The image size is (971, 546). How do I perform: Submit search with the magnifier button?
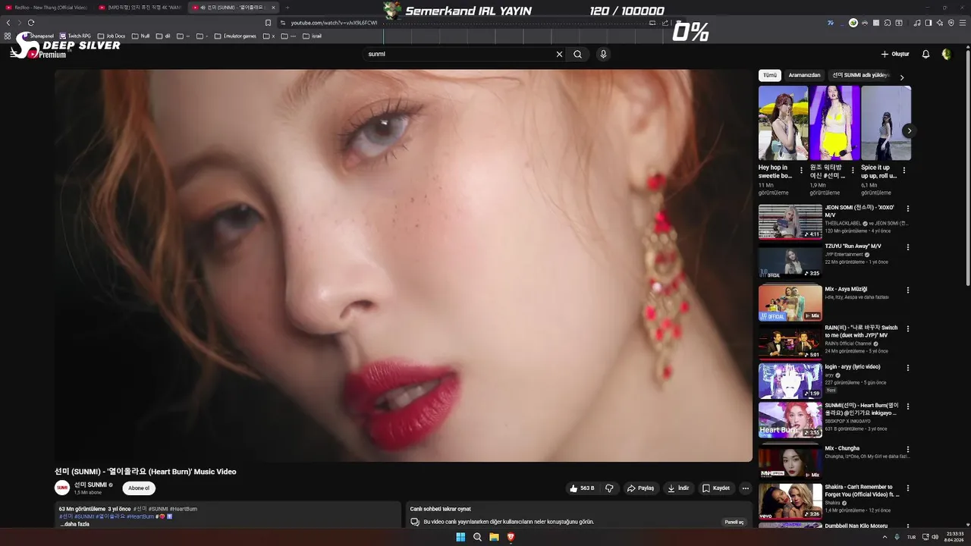578,54
